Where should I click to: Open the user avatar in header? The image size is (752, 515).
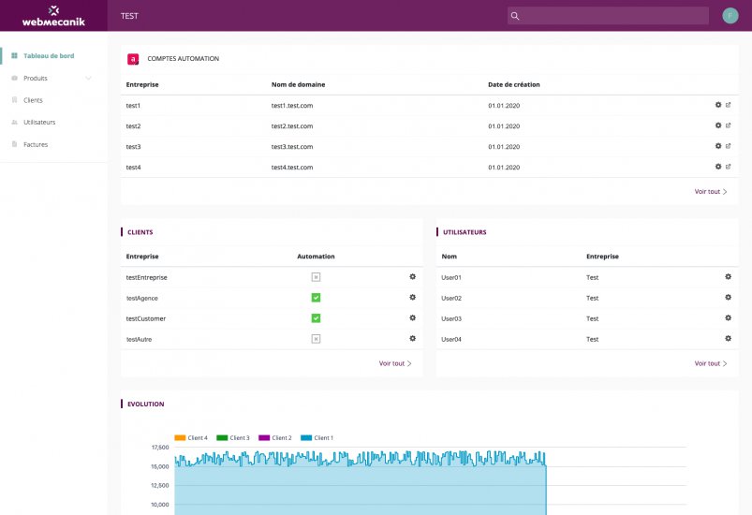pyautogui.click(x=730, y=16)
